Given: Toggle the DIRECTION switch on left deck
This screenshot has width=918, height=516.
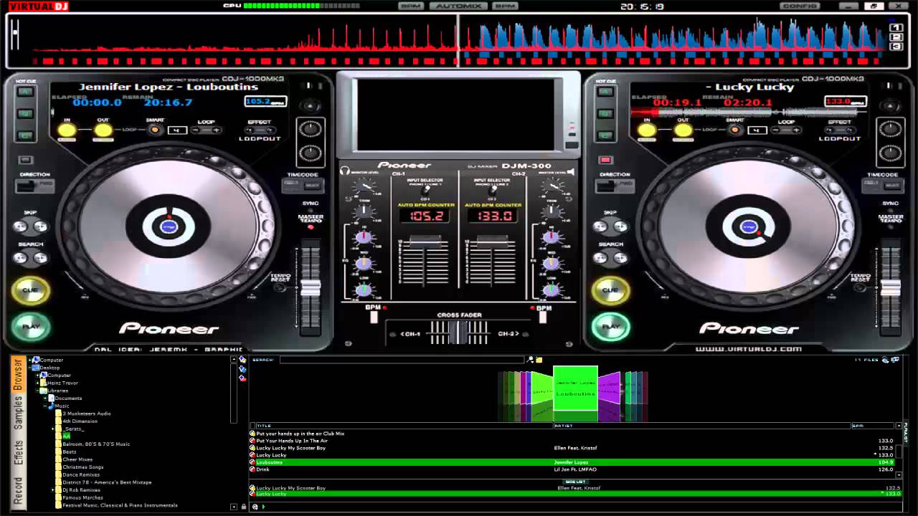Looking at the screenshot, I should 34,186.
